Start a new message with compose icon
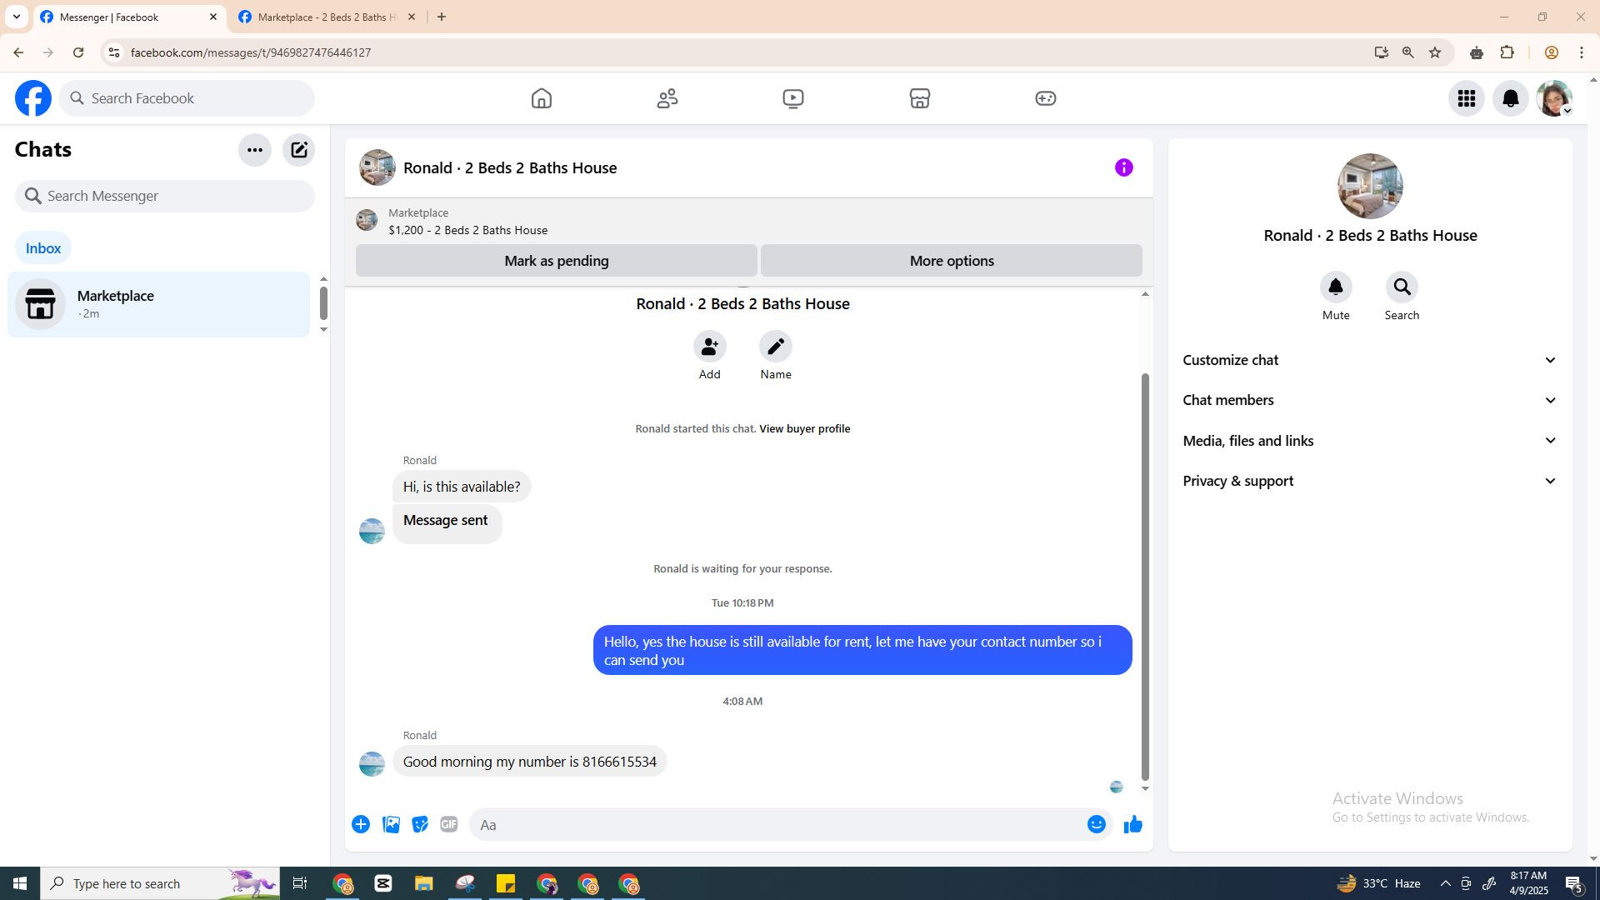 [298, 150]
